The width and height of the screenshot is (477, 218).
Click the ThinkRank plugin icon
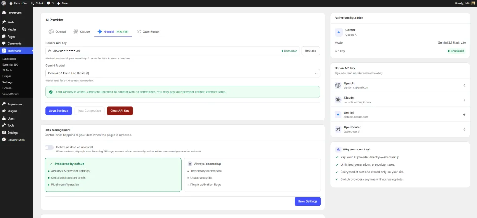pyautogui.click(x=4, y=51)
